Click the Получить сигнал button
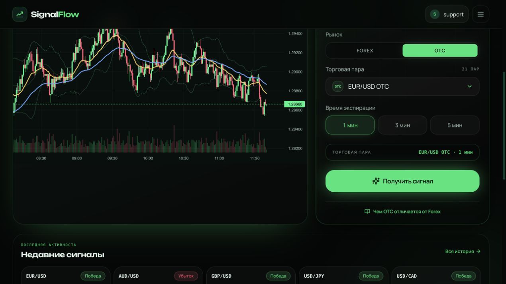This screenshot has width=506, height=284. (402, 181)
